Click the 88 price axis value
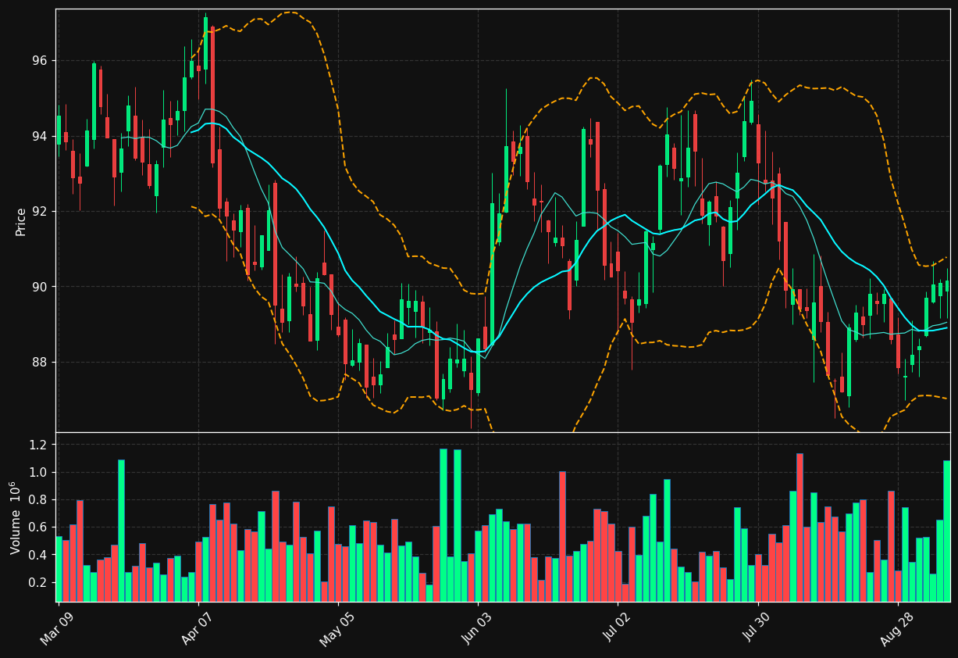The height and width of the screenshot is (658, 958). click(40, 363)
